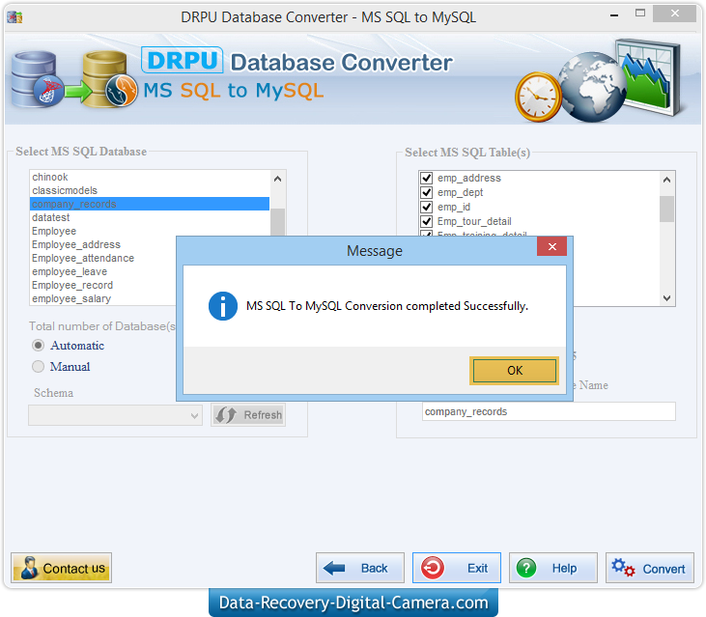Select employee_leave database
Image resolution: width=706 pixels, height=617 pixels.
103,271
